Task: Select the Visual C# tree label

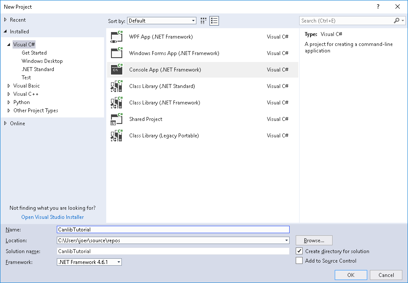Action: point(24,45)
